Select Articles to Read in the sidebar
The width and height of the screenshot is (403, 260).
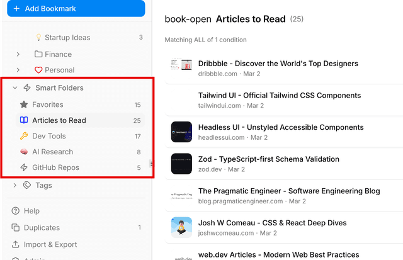(80, 120)
